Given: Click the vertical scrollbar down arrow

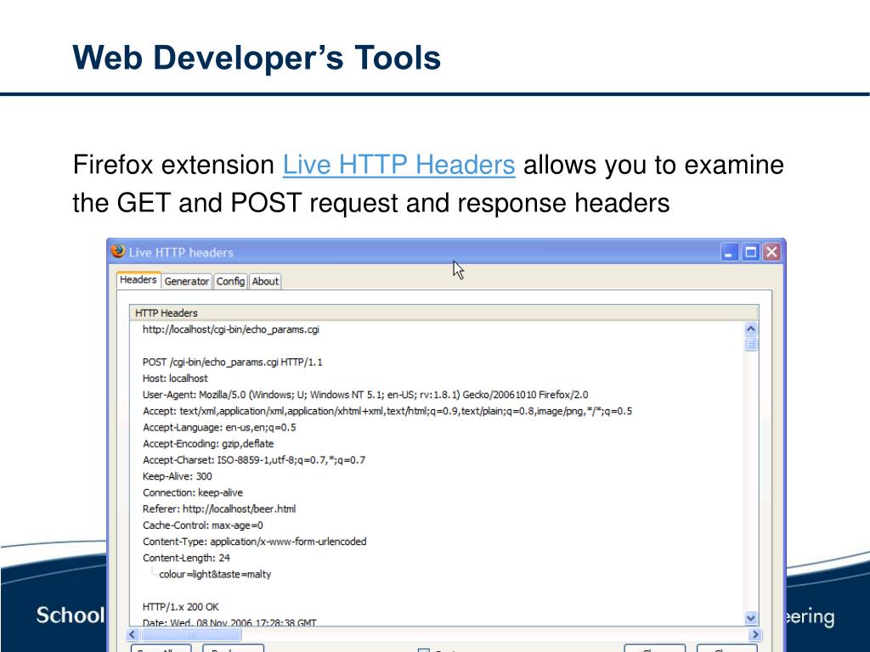Looking at the screenshot, I should tap(751, 618).
